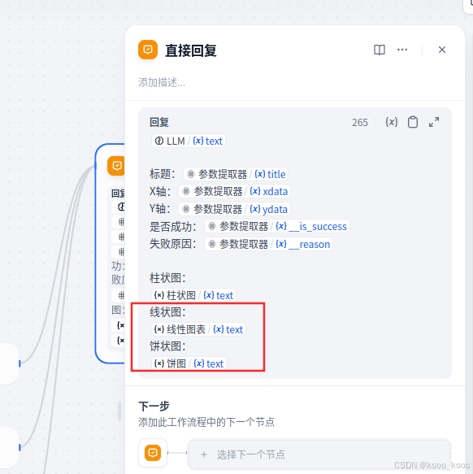The height and width of the screenshot is (474, 473).
Task: Click the 是否成功: label text
Action: coord(173,226)
